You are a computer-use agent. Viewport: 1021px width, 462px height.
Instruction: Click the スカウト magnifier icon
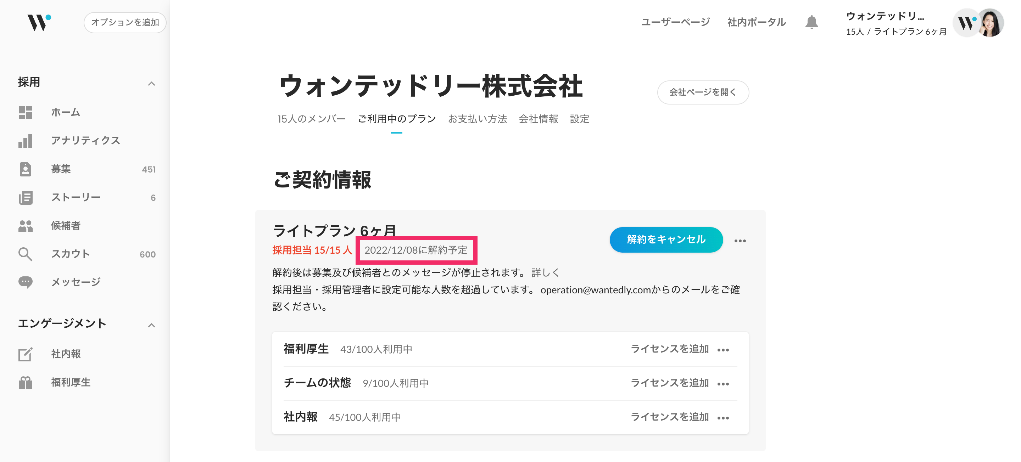click(26, 254)
